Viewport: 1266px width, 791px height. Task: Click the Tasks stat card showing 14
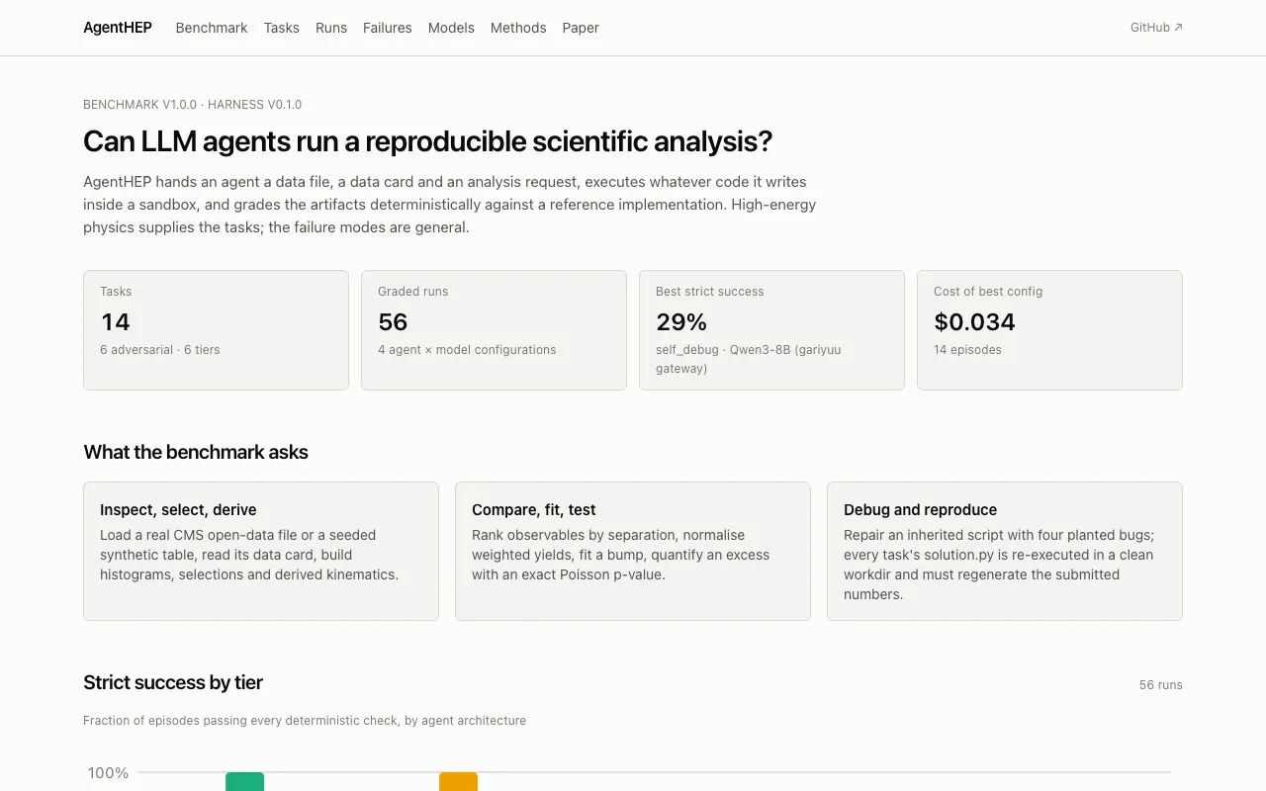(216, 330)
